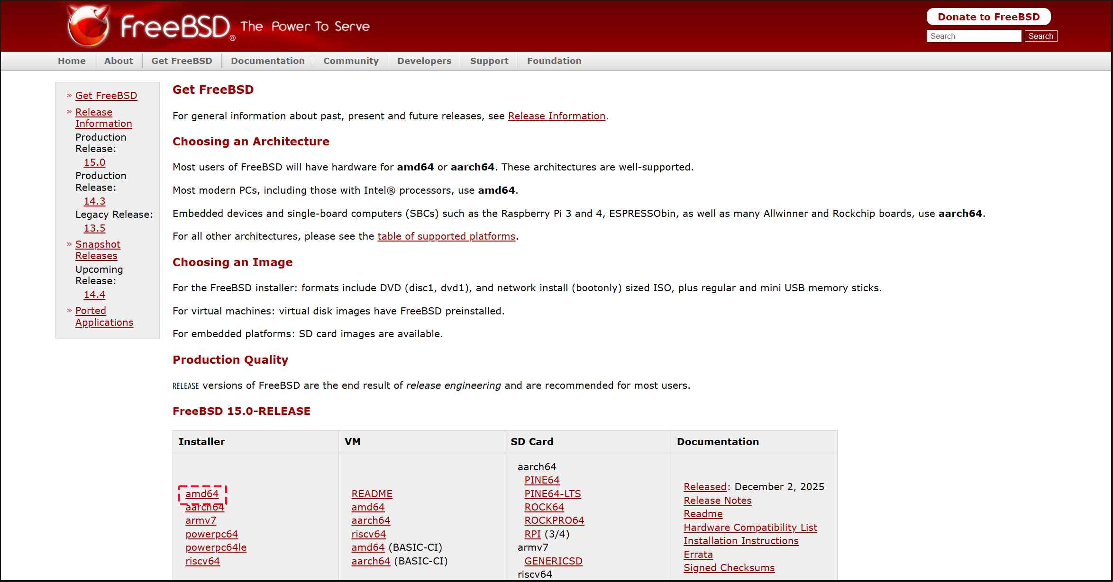Image resolution: width=1113 pixels, height=582 pixels.
Task: Open the Documentation navigation menu
Action: 267,61
